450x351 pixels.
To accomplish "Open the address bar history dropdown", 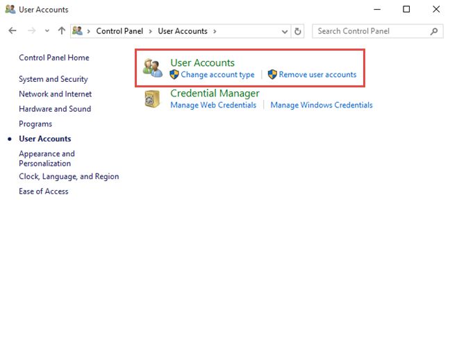I will tap(285, 31).
